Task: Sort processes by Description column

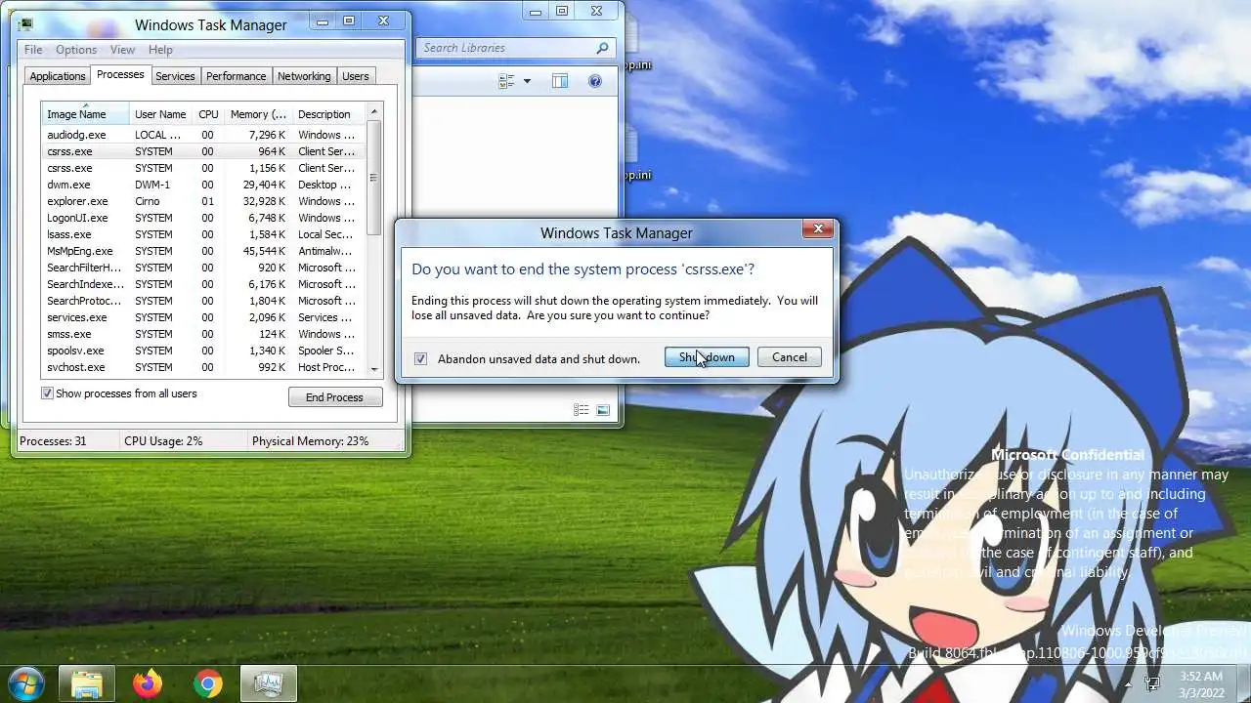Action: coord(328,114)
